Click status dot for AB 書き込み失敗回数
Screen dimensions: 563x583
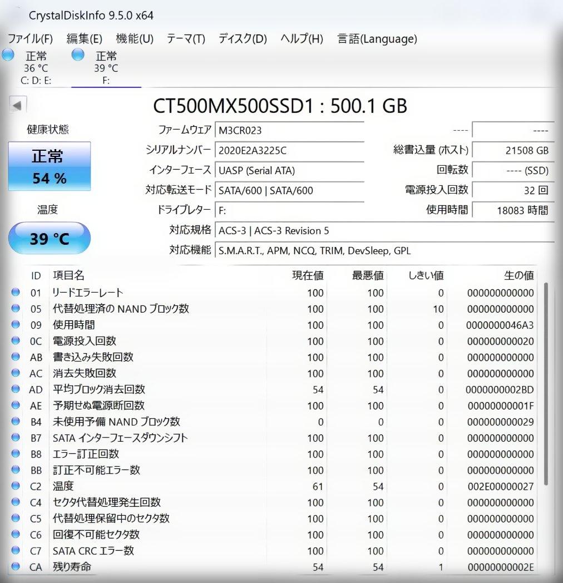coord(16,357)
